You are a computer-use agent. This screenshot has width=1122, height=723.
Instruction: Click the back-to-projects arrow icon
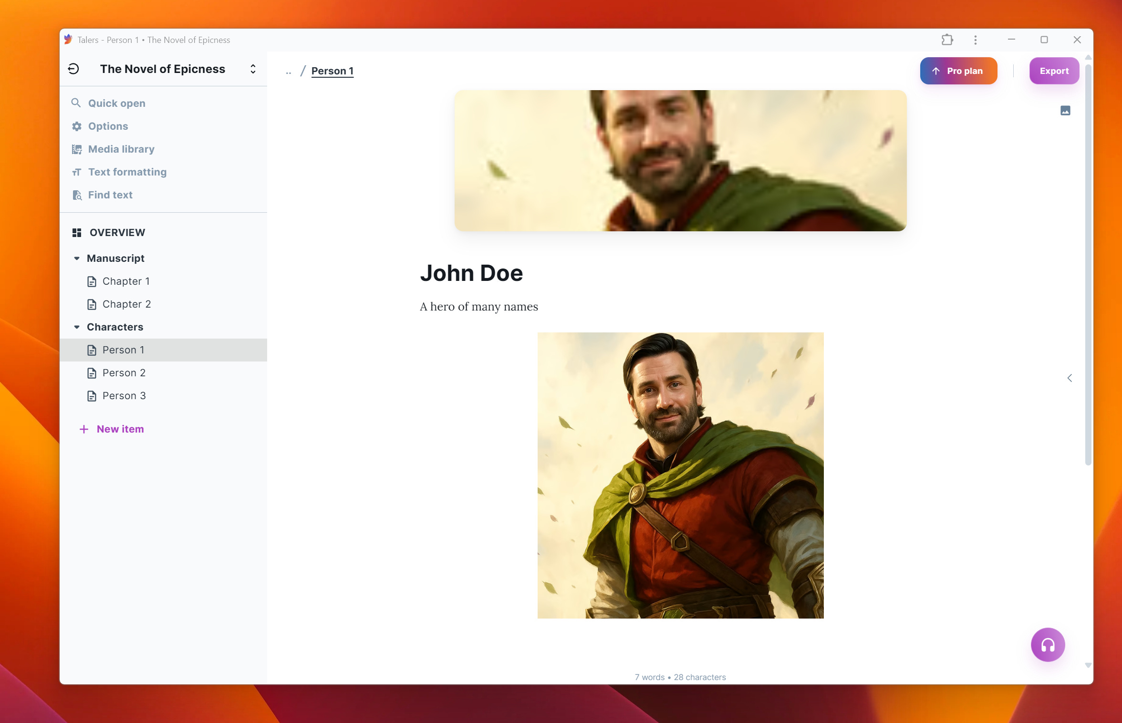[x=73, y=69]
